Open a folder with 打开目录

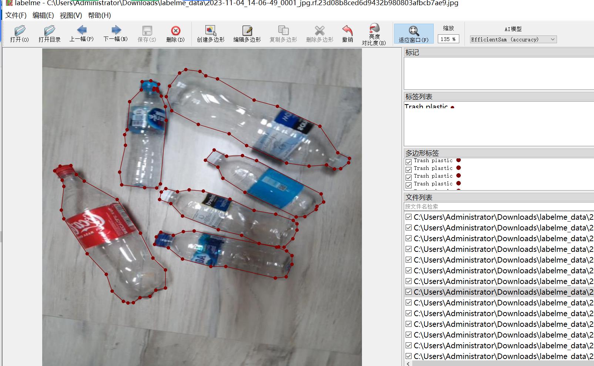49,34
